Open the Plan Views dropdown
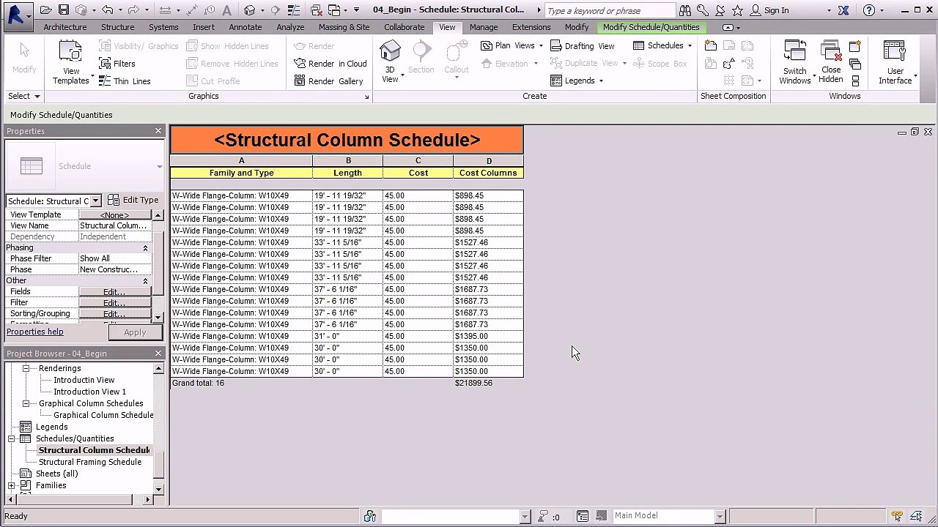938x527 pixels. tap(512, 45)
